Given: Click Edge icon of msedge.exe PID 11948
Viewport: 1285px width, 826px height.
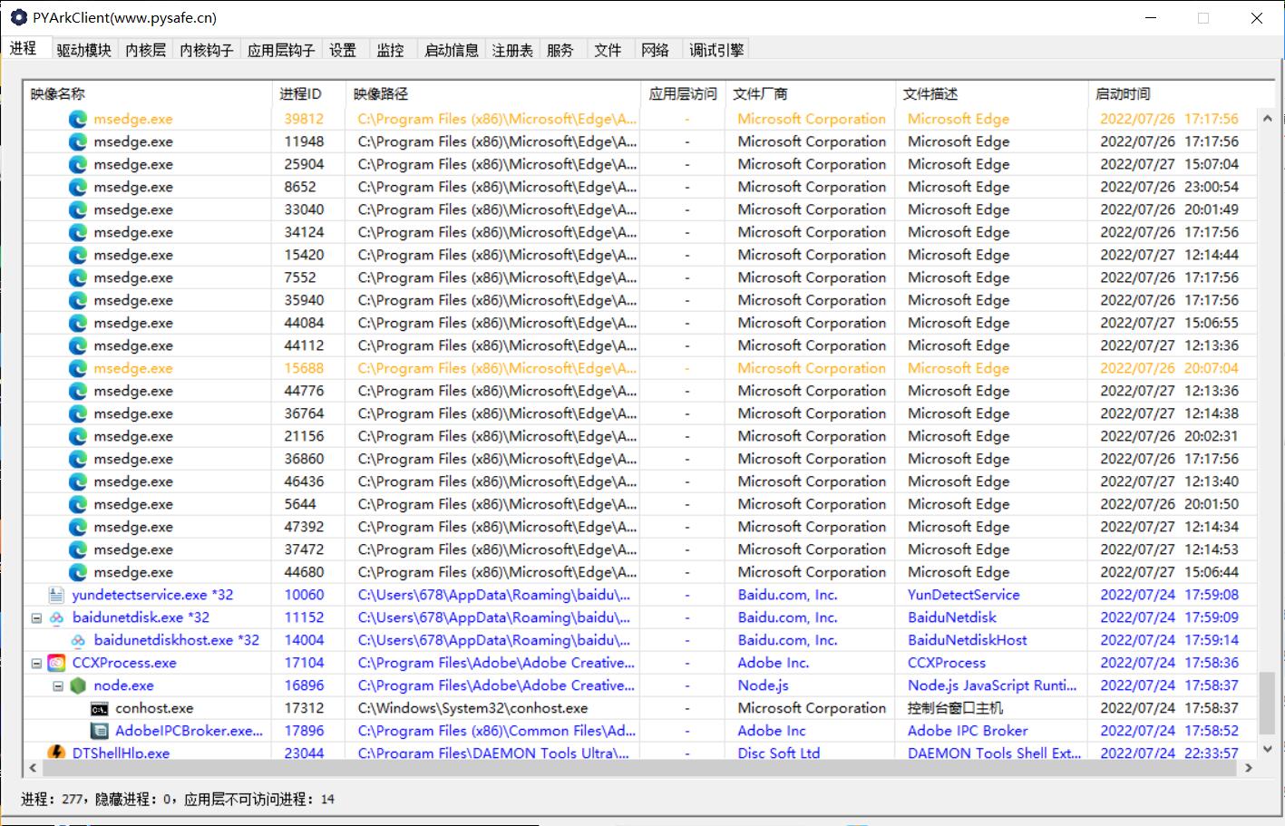Looking at the screenshot, I should tap(78, 141).
